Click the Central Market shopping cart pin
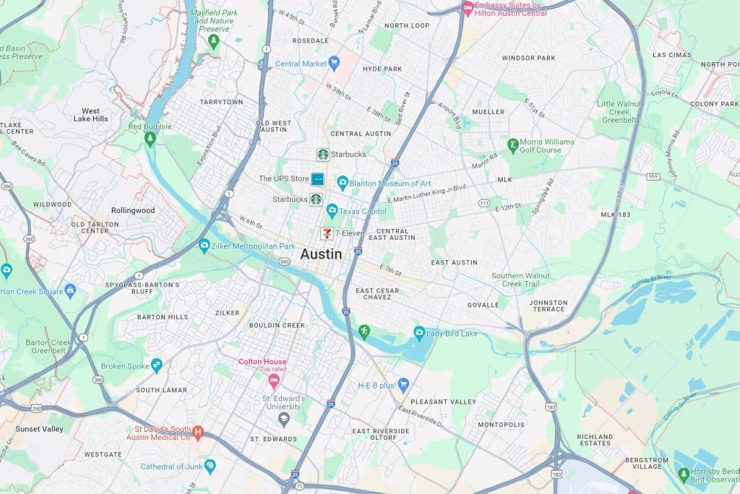Viewport: 740px width, 494px height. [334, 63]
